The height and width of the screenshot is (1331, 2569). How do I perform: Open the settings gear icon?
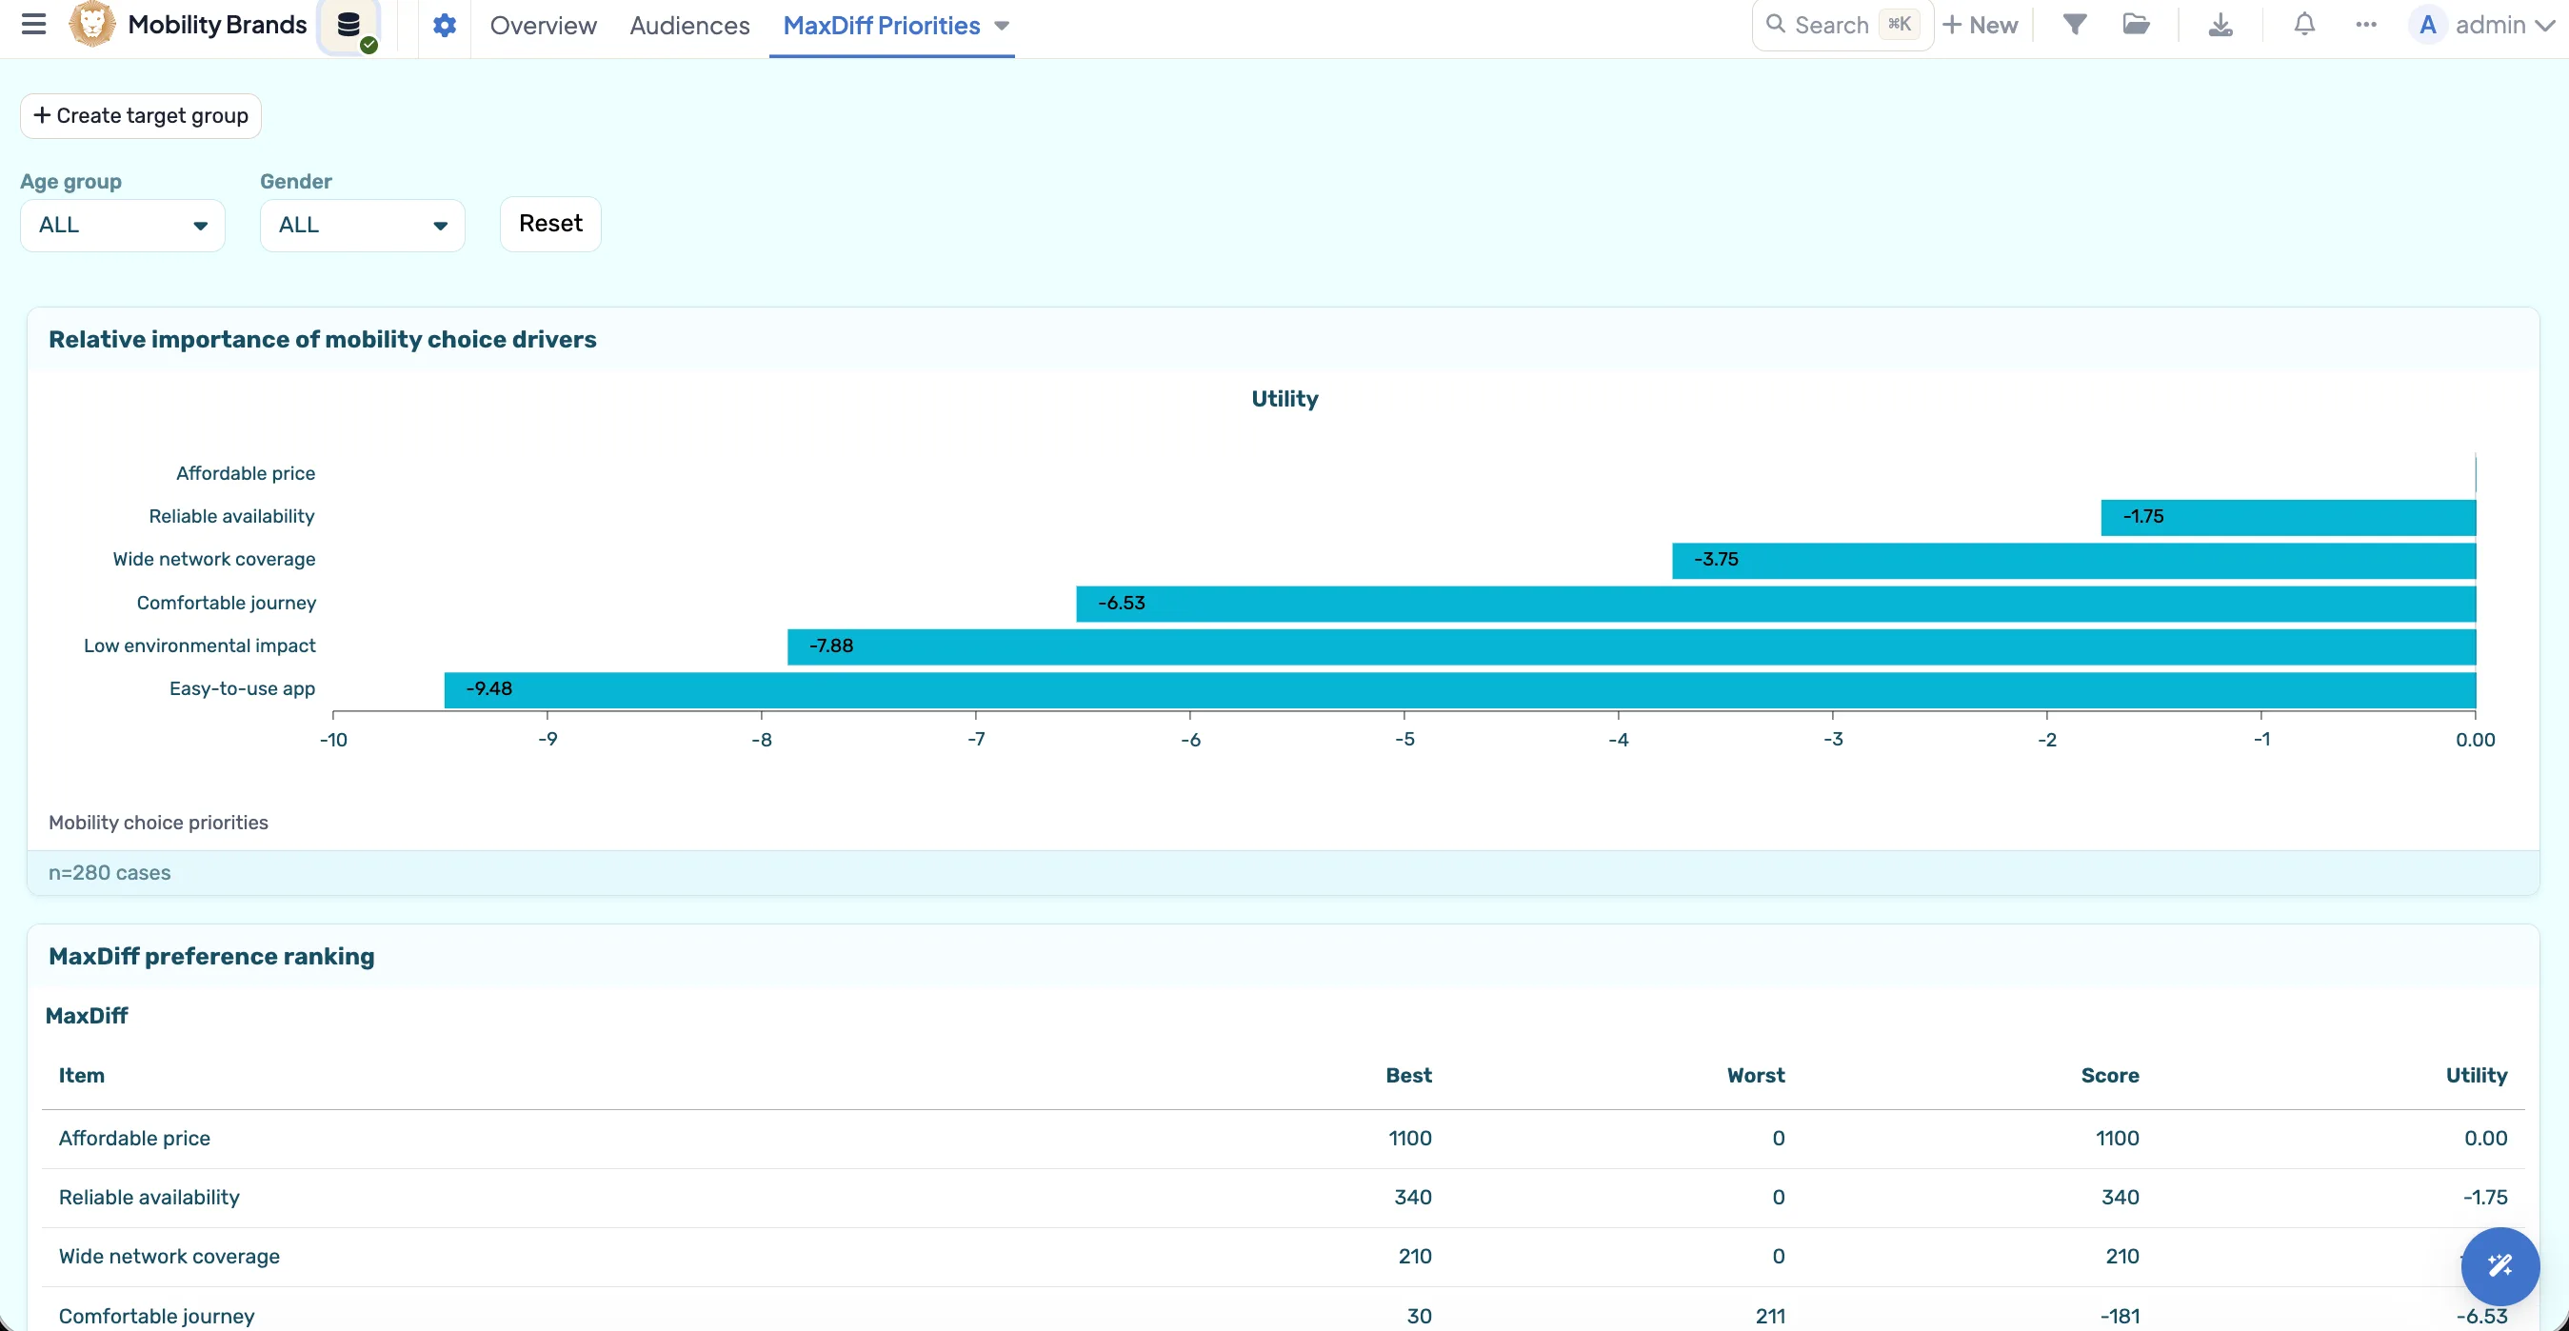[x=445, y=25]
